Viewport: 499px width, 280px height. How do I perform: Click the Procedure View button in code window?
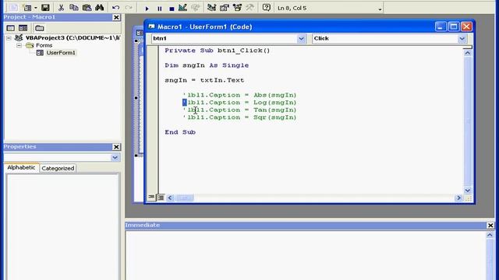pos(151,198)
